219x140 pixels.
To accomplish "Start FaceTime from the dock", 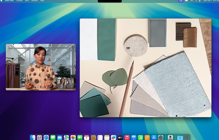I will pos(80,138).
